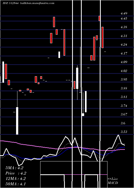Screen dimensions: 134x188
Task: Click the 4.49 price axis label
Action: click(x=124, y=13)
